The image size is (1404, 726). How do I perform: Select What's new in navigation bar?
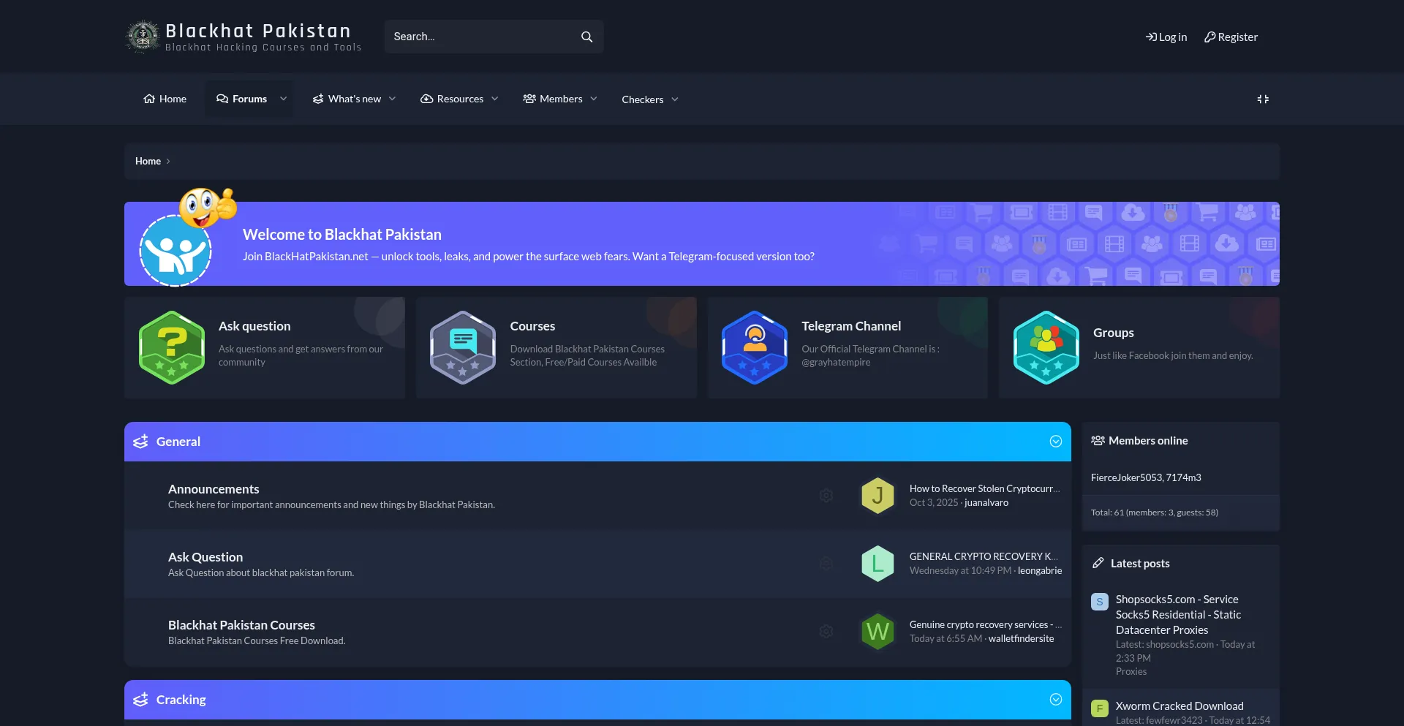point(347,99)
